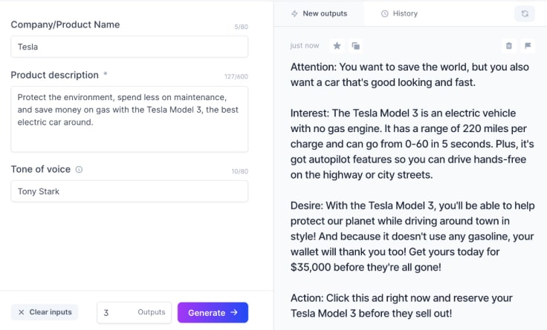Clear inputs using the X button
The height and width of the screenshot is (330, 547).
pos(45,312)
